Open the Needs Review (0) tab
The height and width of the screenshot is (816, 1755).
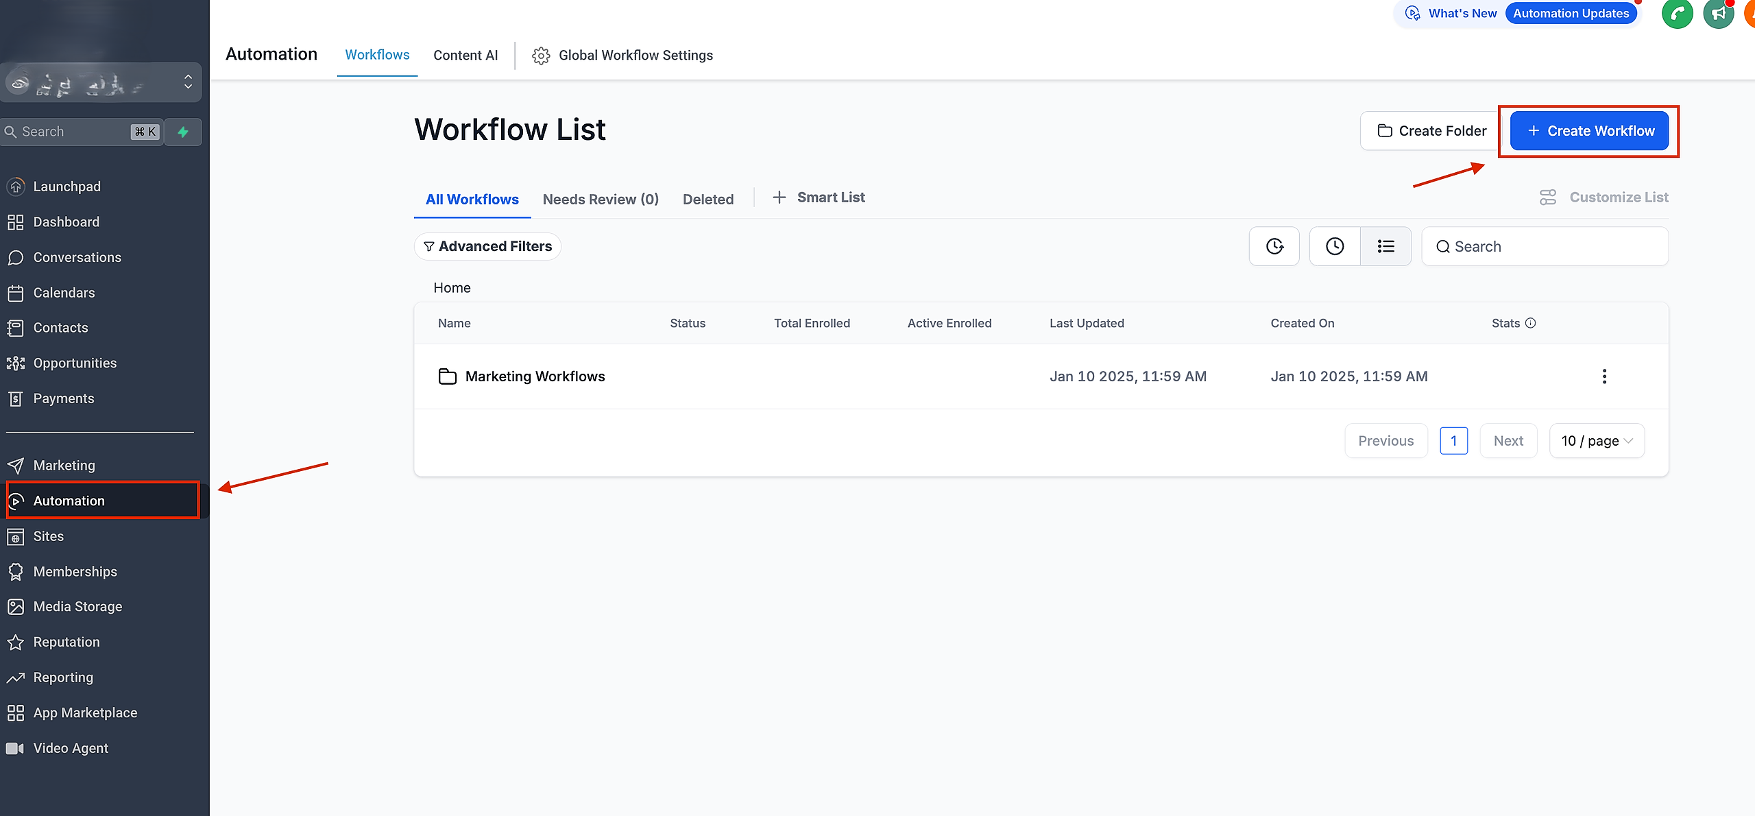tap(601, 200)
